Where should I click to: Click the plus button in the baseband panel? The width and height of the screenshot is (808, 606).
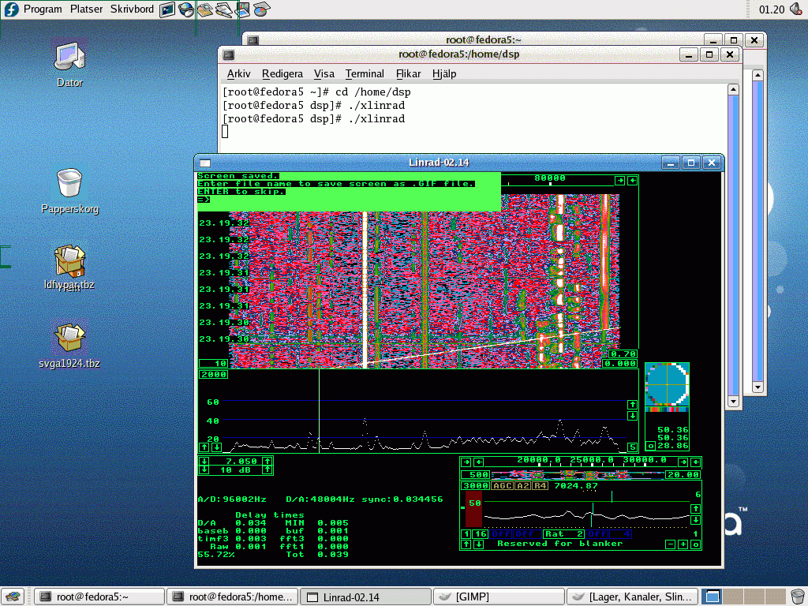683,544
